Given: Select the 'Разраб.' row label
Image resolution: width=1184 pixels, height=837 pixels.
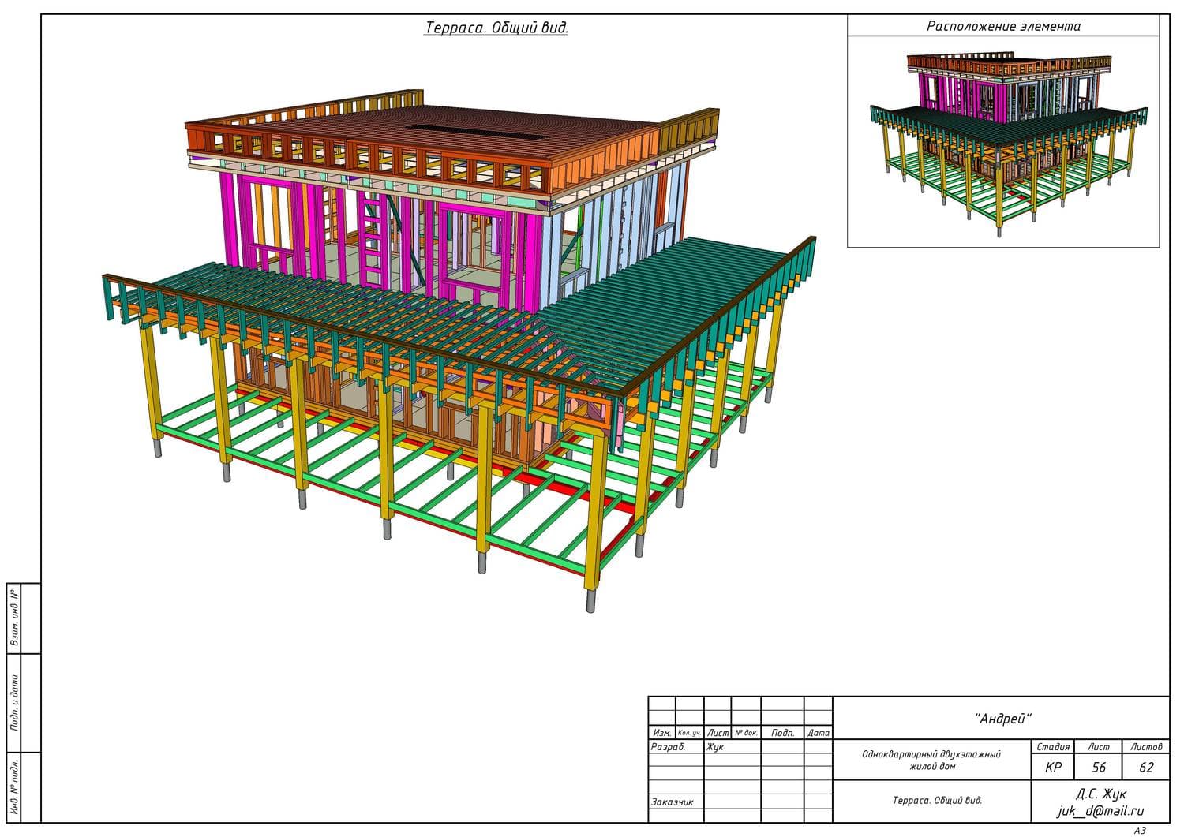Looking at the screenshot, I should (668, 747).
